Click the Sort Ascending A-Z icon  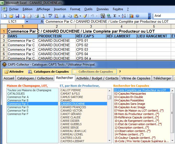coord(124,16)
